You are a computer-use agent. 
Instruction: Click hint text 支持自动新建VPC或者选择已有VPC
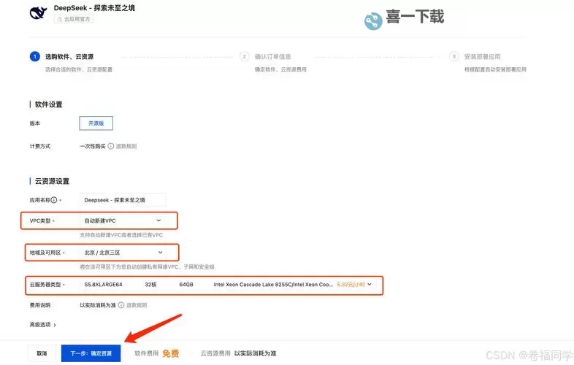pos(121,235)
